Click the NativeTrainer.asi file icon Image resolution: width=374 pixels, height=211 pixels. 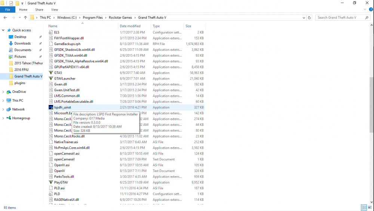(x=51, y=142)
